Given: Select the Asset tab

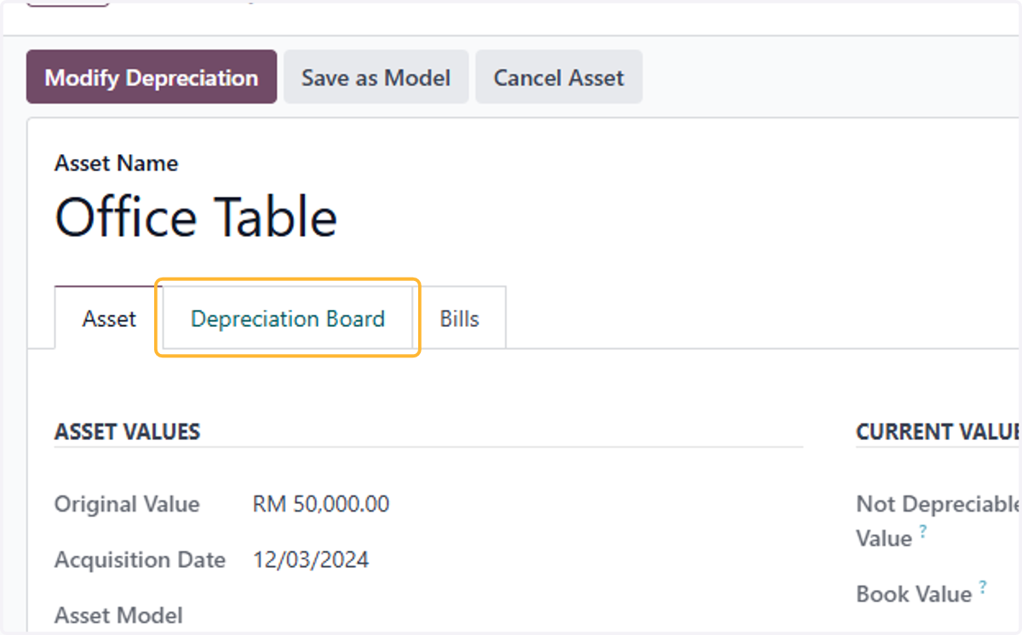Looking at the screenshot, I should click(x=109, y=318).
